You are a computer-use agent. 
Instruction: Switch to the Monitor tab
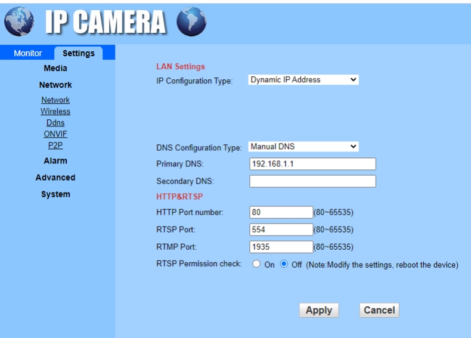coord(27,53)
